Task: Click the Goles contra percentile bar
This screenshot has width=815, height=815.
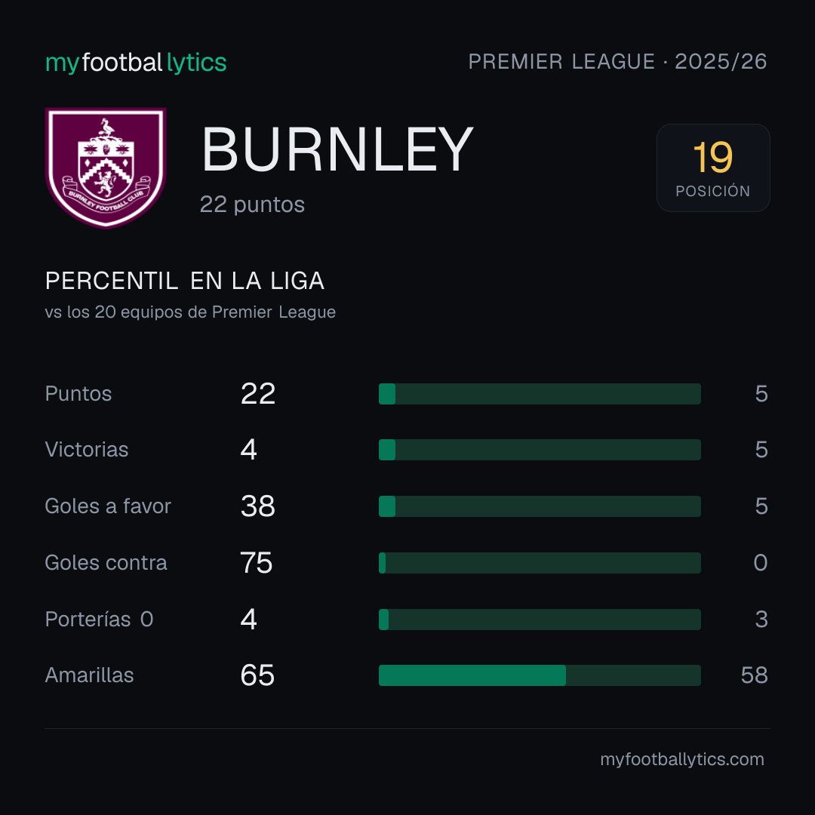Action: 540,563
